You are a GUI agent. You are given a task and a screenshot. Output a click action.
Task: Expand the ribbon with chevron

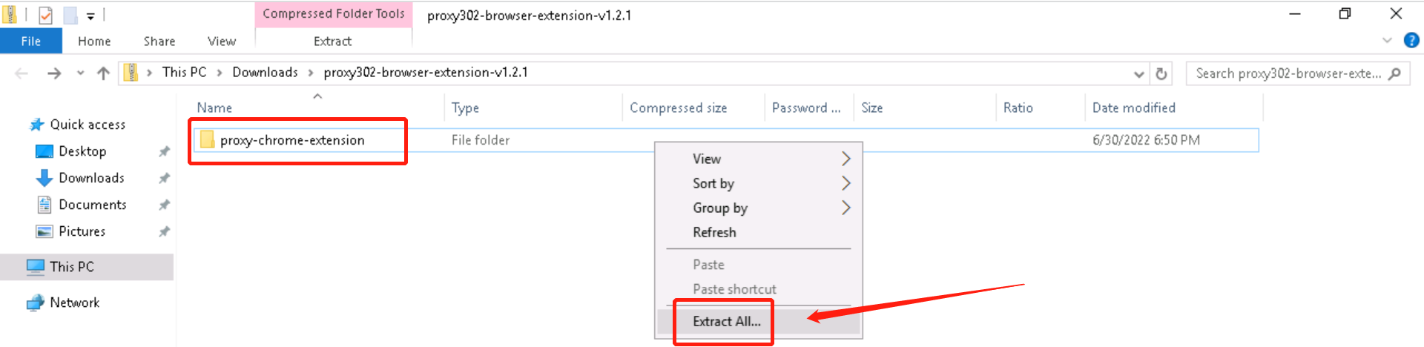1387,41
